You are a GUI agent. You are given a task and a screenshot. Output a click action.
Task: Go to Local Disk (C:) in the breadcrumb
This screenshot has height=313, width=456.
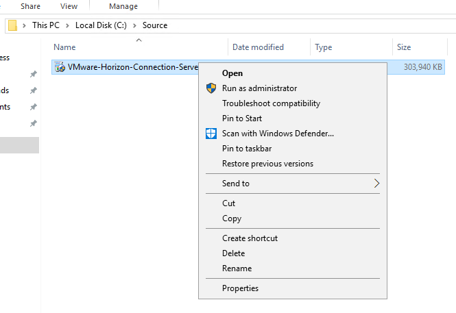click(x=101, y=25)
